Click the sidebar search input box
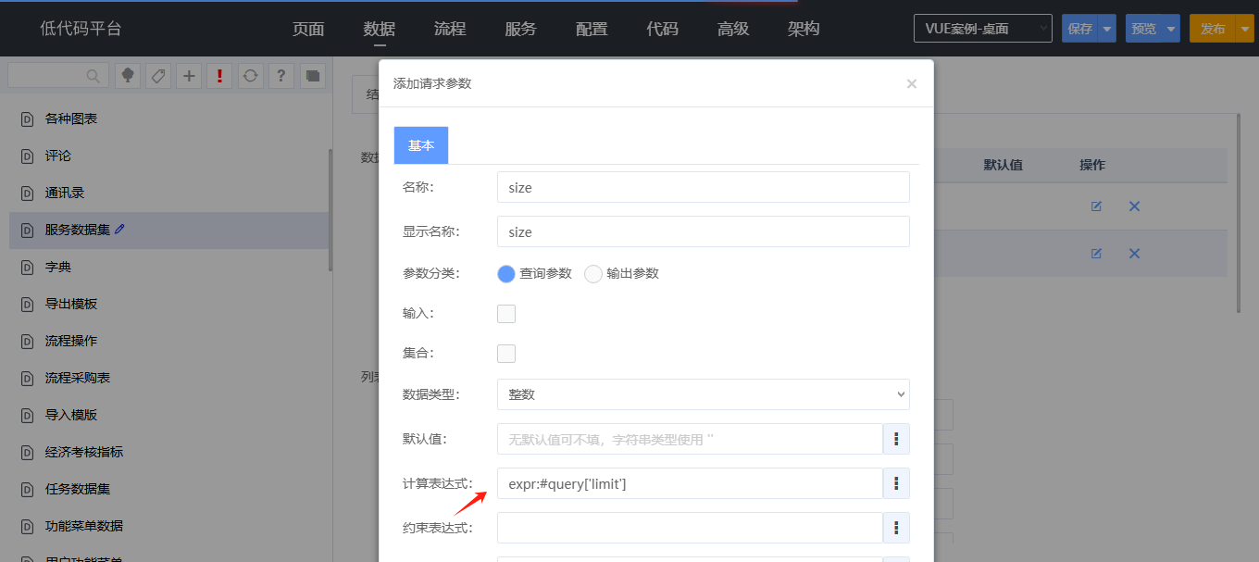The image size is (1259, 562). click(57, 76)
